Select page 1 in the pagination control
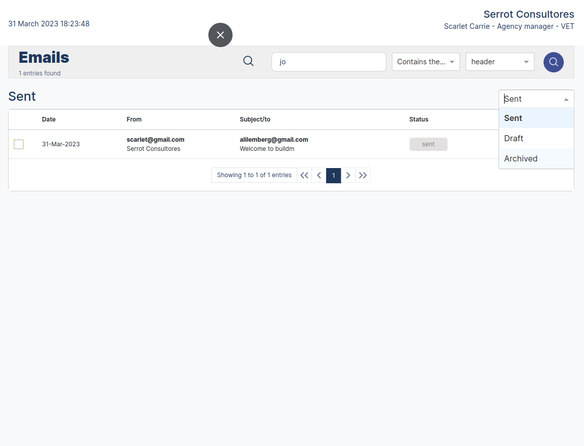Image resolution: width=584 pixels, height=446 pixels. tap(333, 175)
